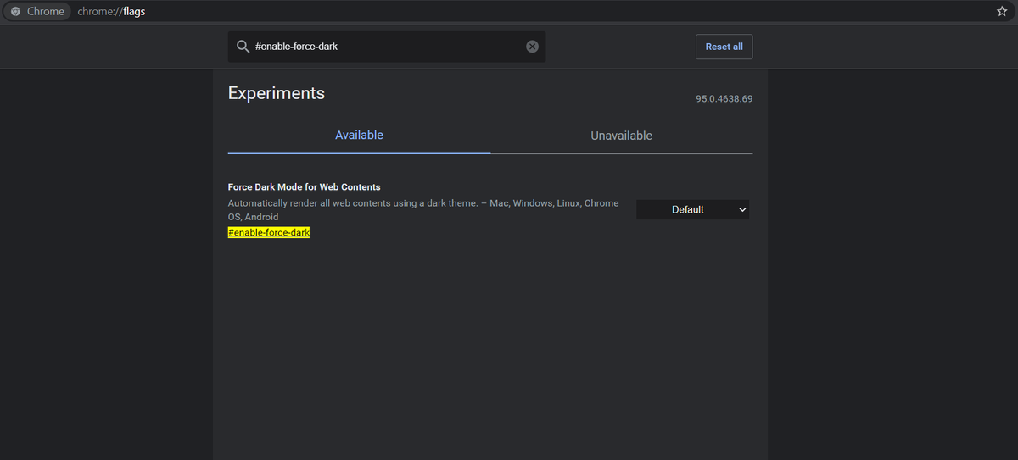Select the Force Dark Mode for Web Contents title
This screenshot has height=460, width=1018.
tap(304, 186)
